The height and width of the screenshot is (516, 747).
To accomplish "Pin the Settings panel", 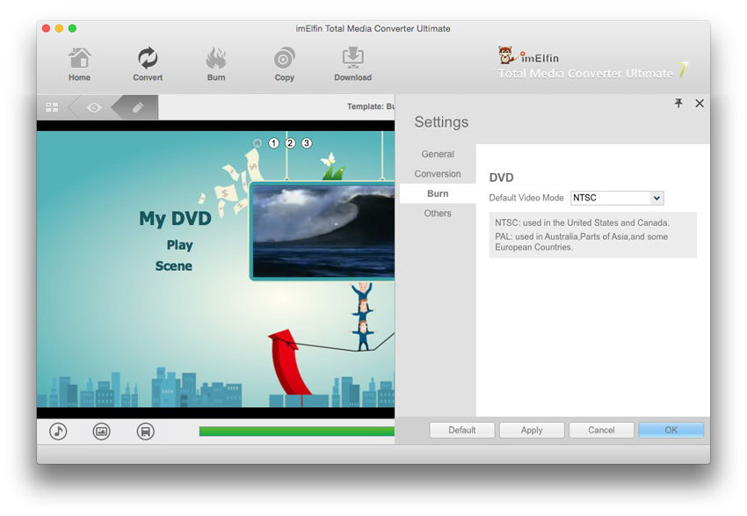I will (678, 104).
